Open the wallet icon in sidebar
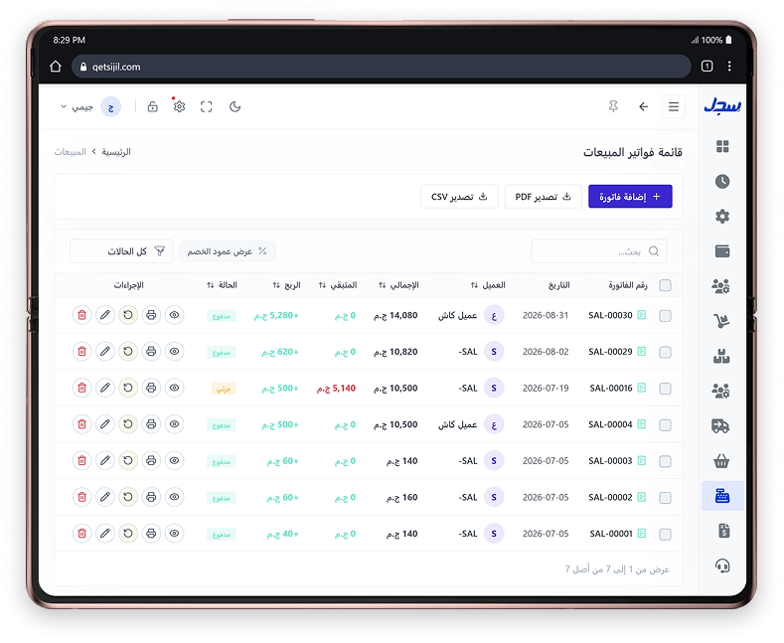Viewport: 784px width, 643px height. coord(722,251)
